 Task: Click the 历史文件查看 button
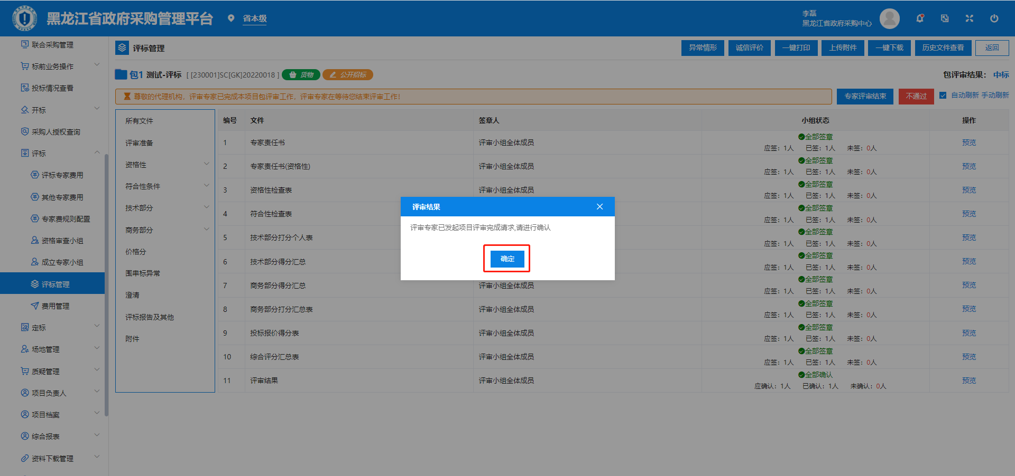(943, 47)
